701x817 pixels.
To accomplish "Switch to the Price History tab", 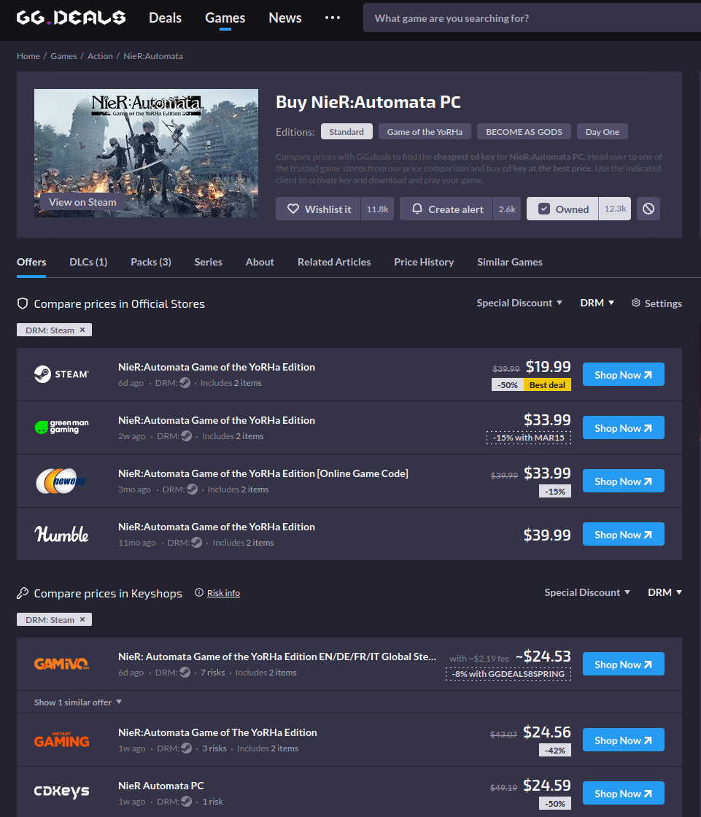I will pos(424,262).
